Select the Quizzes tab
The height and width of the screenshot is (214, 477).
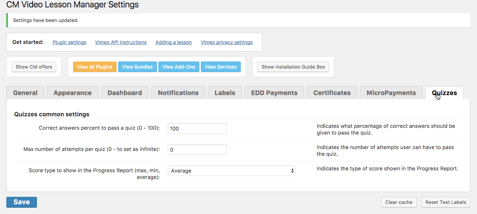coord(444,93)
